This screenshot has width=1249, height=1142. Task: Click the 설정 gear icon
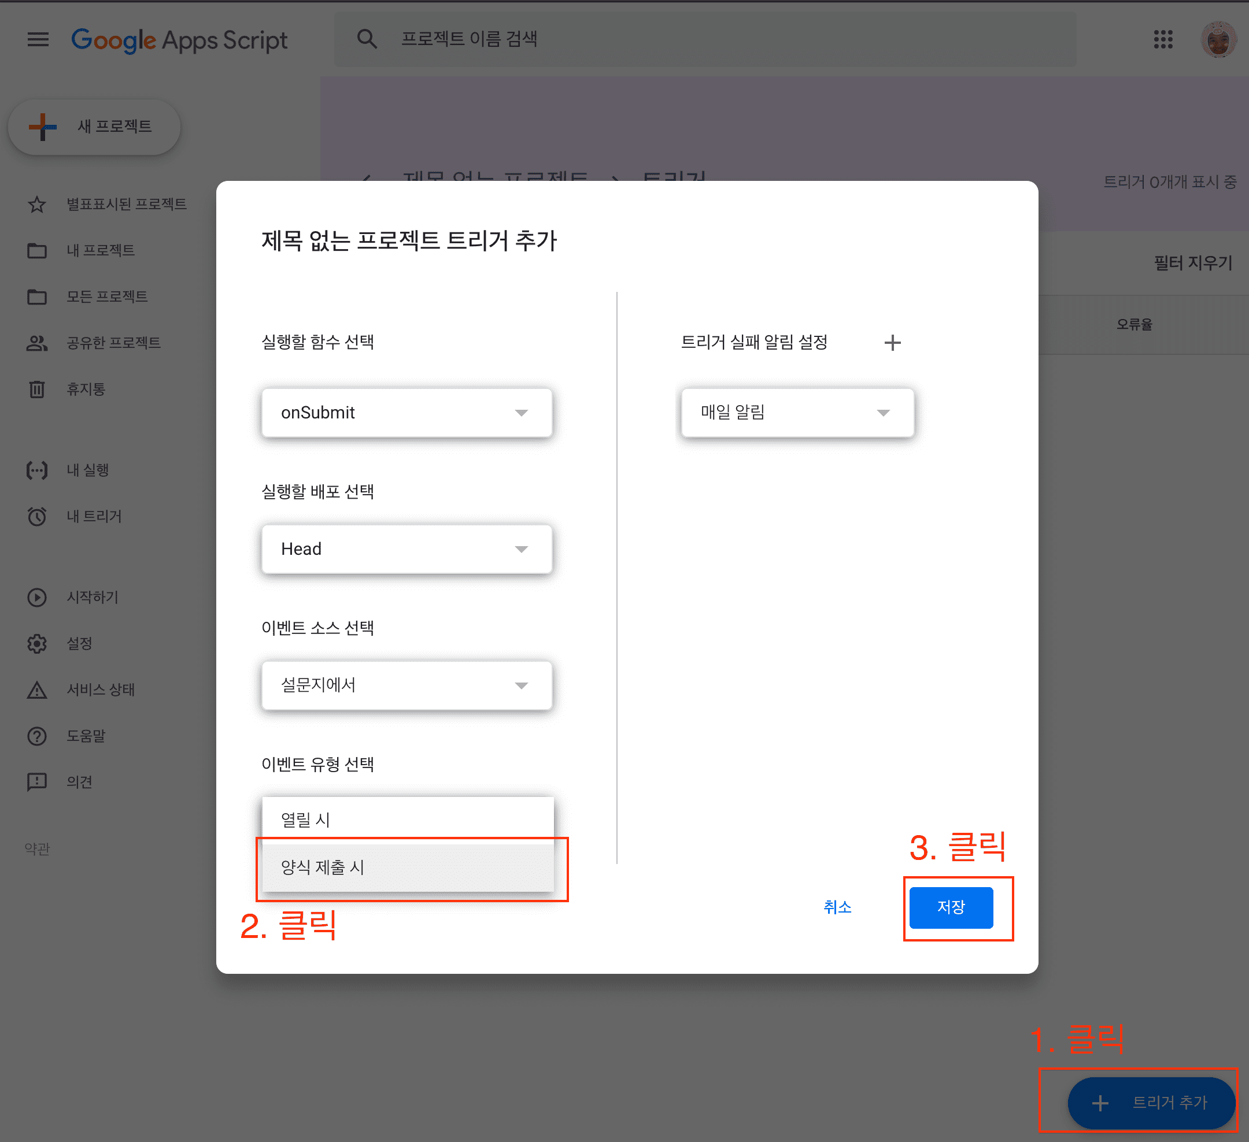(x=37, y=643)
